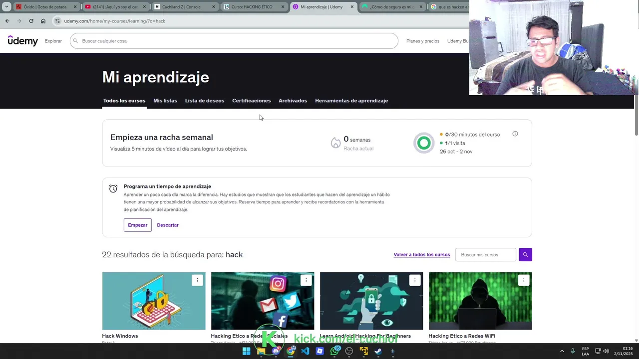Switch to Óxido Gotas de patada tab
Image resolution: width=639 pixels, height=359 pixels.
coord(46,7)
